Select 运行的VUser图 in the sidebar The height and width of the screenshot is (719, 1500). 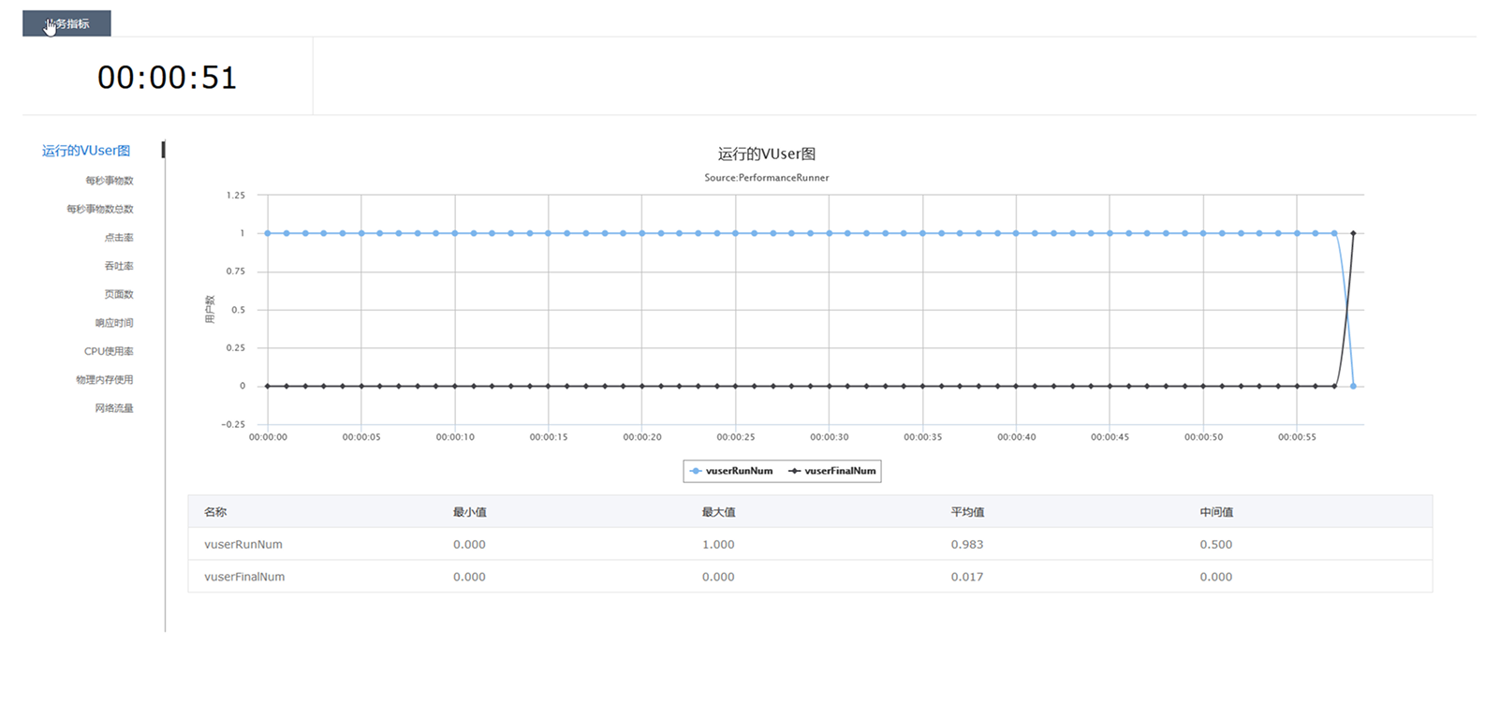pyautogui.click(x=86, y=151)
